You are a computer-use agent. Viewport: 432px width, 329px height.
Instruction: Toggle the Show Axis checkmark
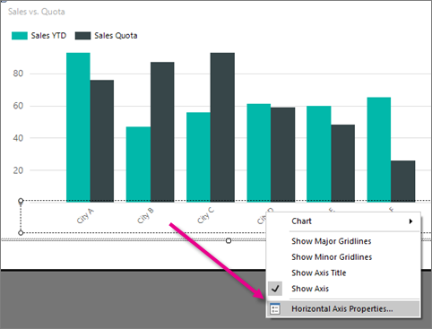coord(275,289)
